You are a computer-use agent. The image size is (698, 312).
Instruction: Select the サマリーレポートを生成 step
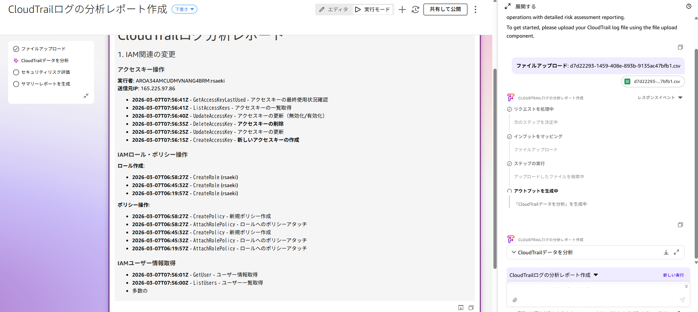point(45,84)
